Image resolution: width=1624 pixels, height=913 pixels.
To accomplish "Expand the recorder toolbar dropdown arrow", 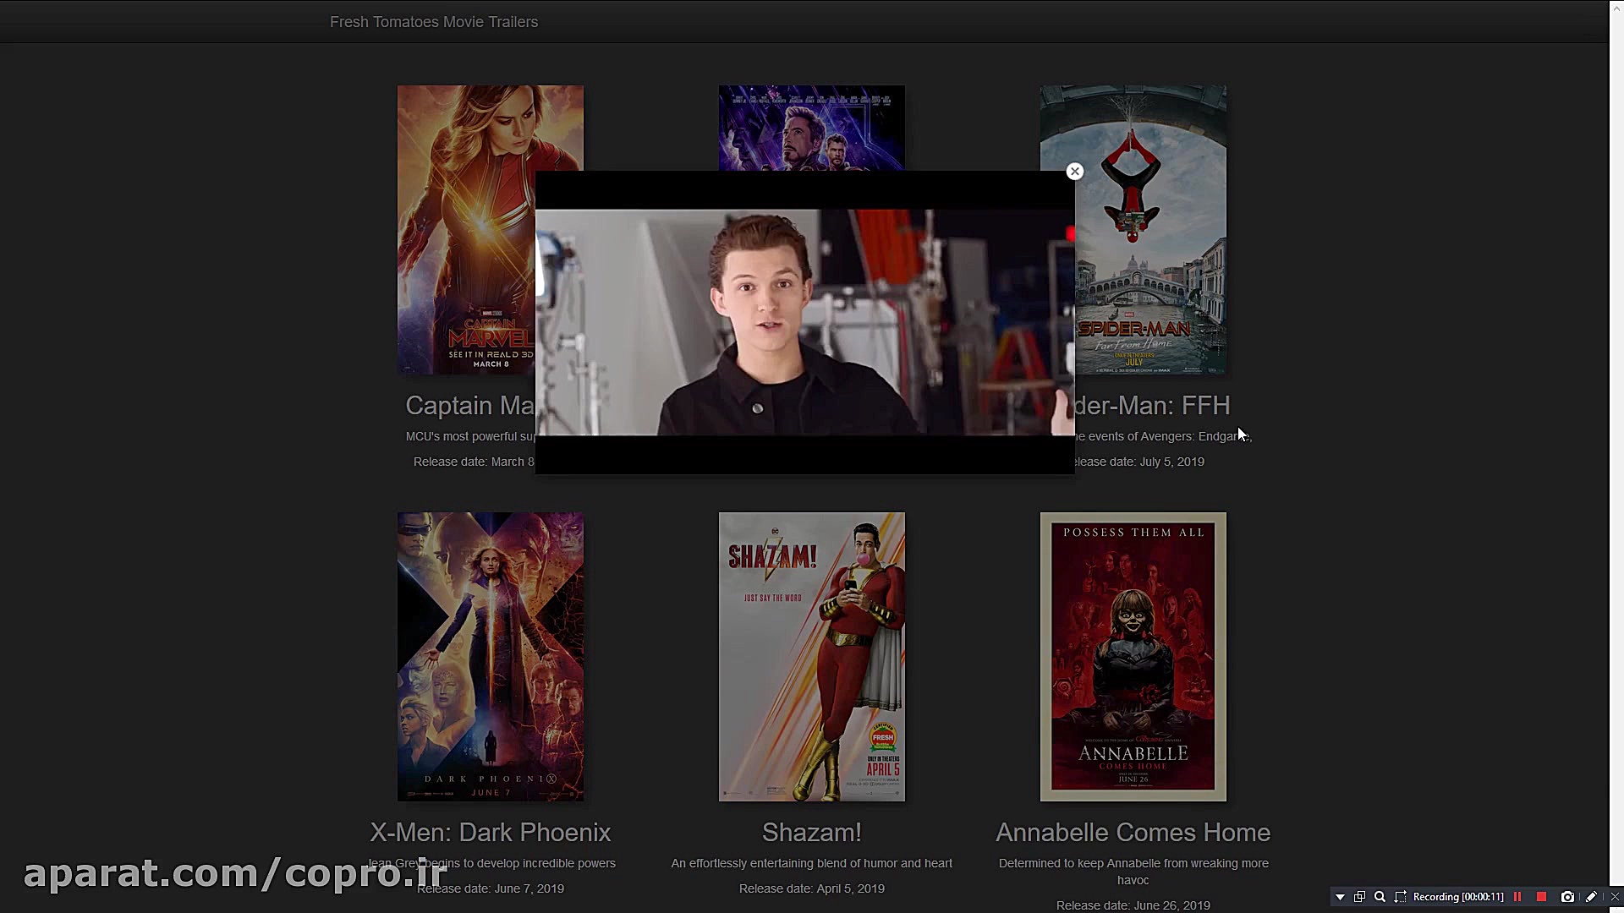I will [1340, 897].
